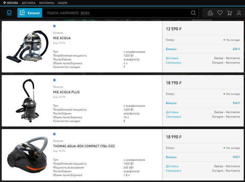Click Бонусы link showing 630 ₽
The width and height of the screenshot is (245, 182).
pos(171,49)
